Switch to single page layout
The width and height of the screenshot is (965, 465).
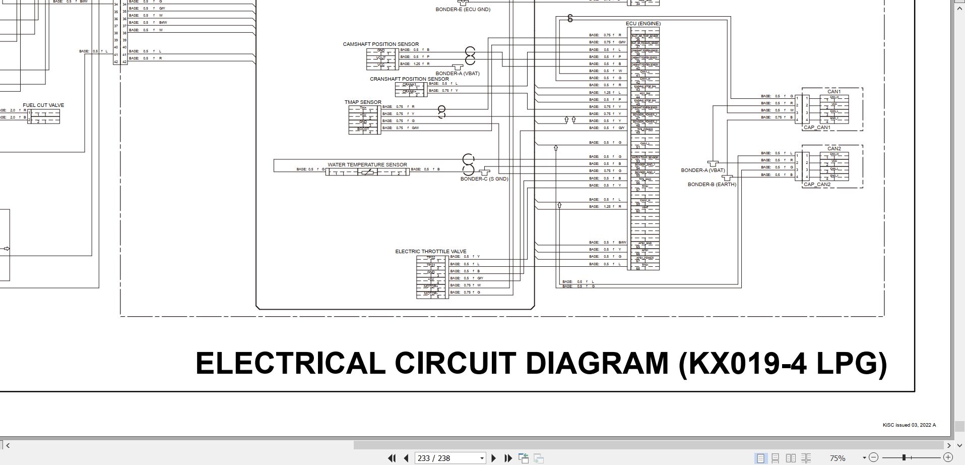pyautogui.click(x=760, y=458)
